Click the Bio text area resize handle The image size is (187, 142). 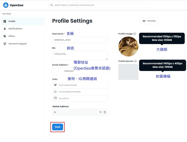tap(106, 59)
